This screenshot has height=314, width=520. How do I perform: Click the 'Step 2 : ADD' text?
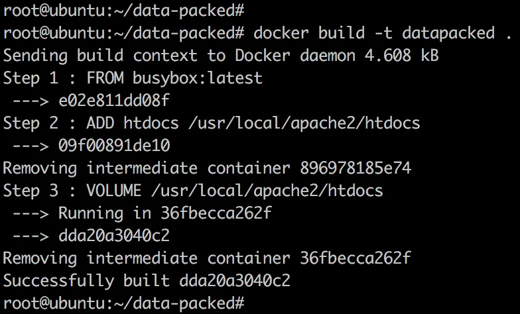tap(59, 123)
